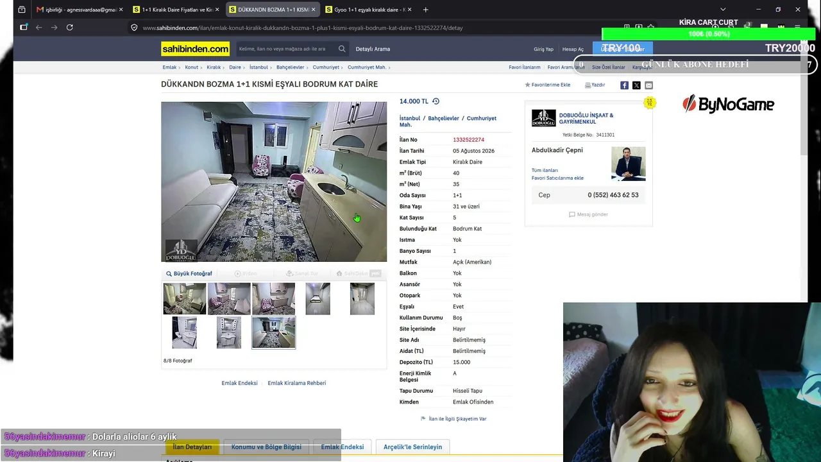Go forward with the browser forward arrow
This screenshot has width=821, height=462.
click(54, 28)
